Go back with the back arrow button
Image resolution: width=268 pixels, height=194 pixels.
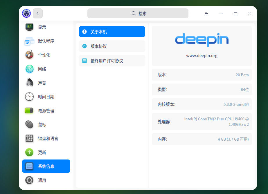click(38, 13)
